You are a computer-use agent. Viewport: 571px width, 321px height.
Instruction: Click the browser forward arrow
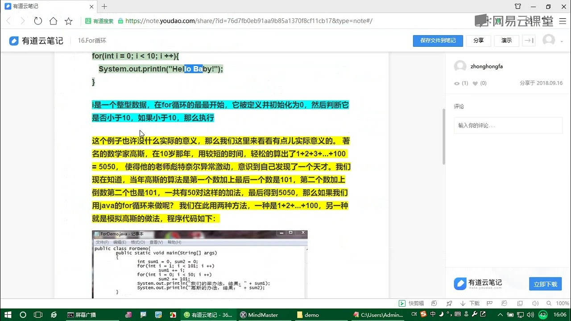(x=23, y=21)
